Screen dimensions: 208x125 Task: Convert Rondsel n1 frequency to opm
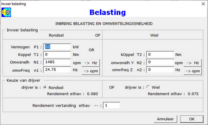point(91,71)
